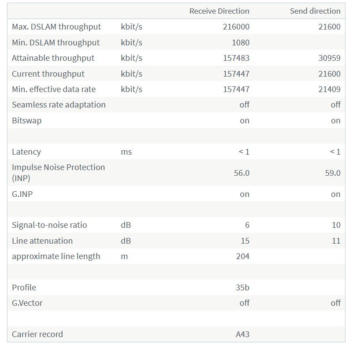Viewport: 349px width, 345px height.
Task: Click the Profile 35b value
Action: pos(242,288)
